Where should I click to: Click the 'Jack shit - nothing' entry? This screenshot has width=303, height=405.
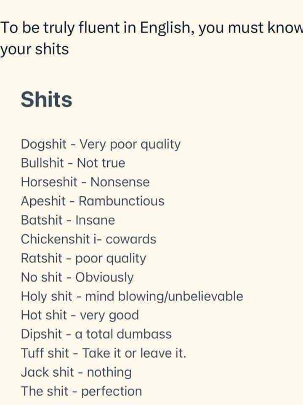click(x=76, y=373)
